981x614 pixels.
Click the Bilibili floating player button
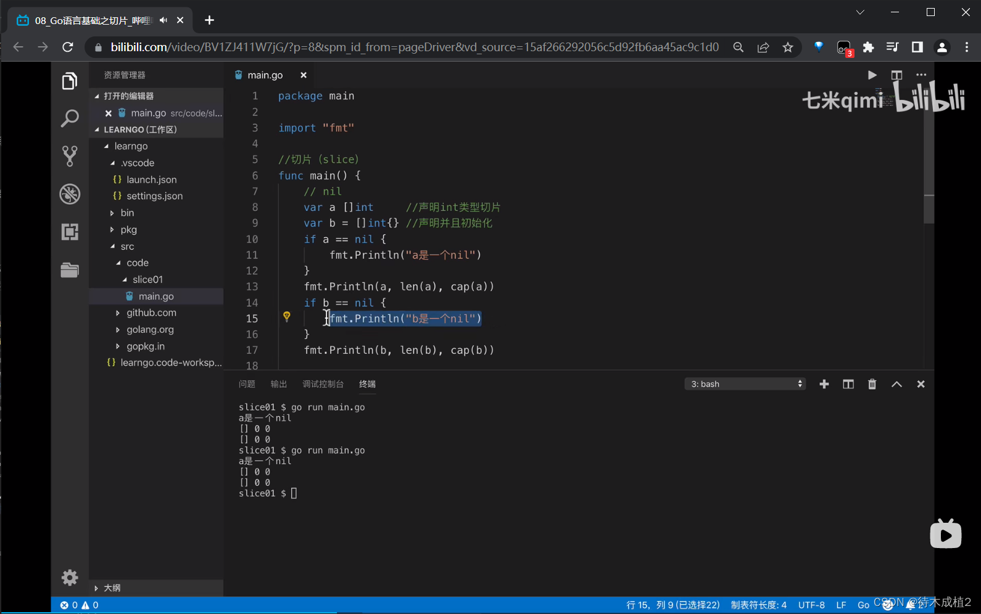point(946,534)
